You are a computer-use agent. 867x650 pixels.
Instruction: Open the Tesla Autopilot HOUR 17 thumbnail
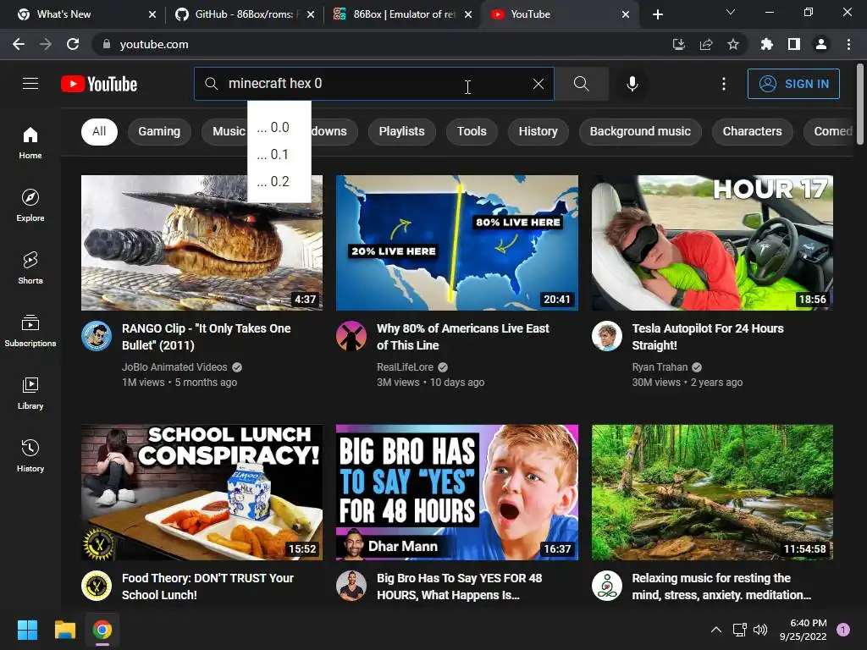click(712, 243)
